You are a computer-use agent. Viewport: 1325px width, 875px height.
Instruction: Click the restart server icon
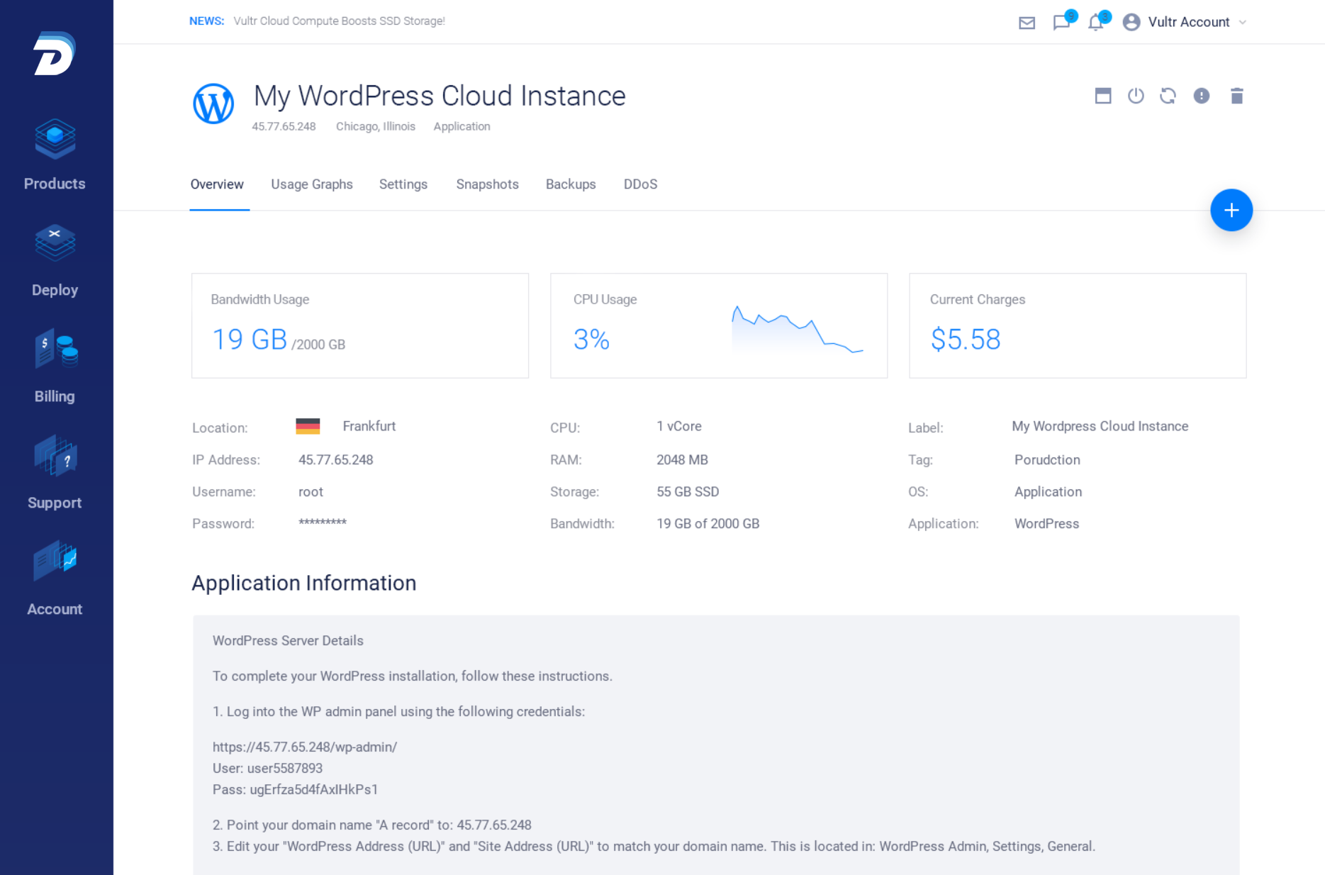coord(1168,96)
